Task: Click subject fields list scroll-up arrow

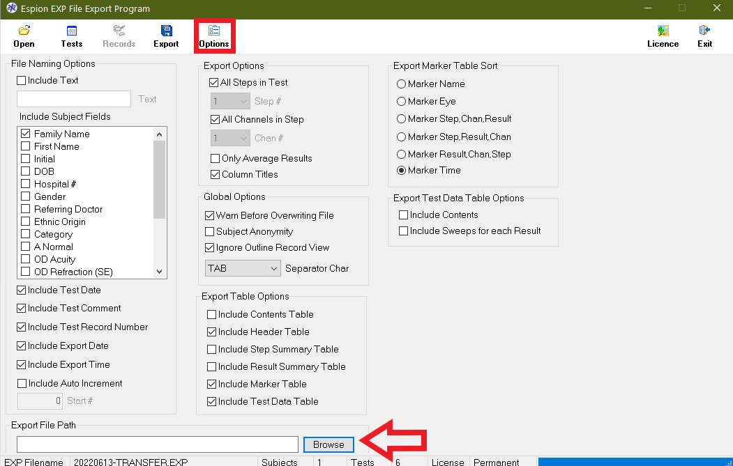Action: click(x=160, y=134)
